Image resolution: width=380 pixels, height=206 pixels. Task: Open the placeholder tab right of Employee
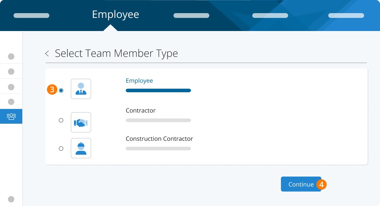[x=191, y=16]
